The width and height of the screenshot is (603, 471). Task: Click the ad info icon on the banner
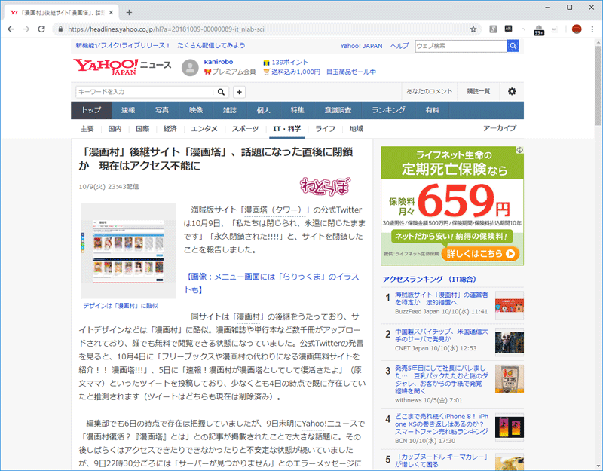[x=519, y=150]
